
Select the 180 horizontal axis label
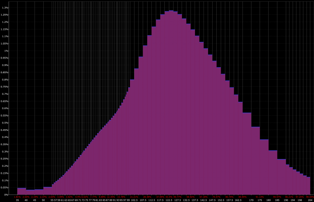pos(269,200)
